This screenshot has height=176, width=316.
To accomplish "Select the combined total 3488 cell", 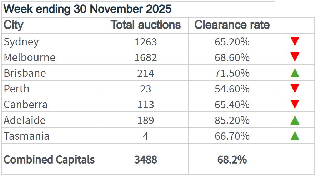I will pos(145,159).
